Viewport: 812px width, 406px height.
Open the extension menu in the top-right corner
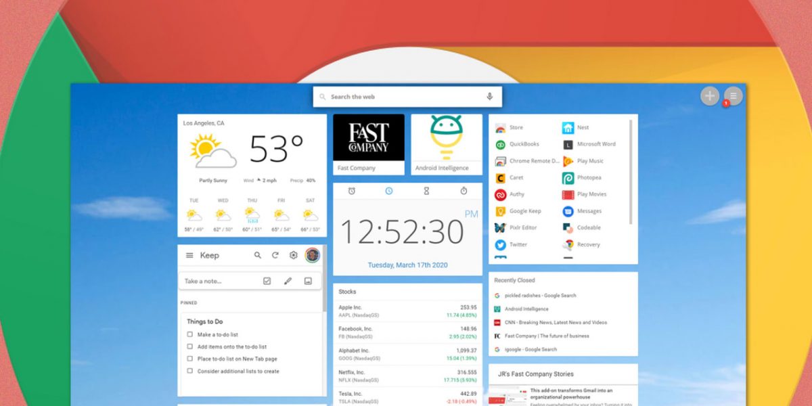pyautogui.click(x=733, y=95)
